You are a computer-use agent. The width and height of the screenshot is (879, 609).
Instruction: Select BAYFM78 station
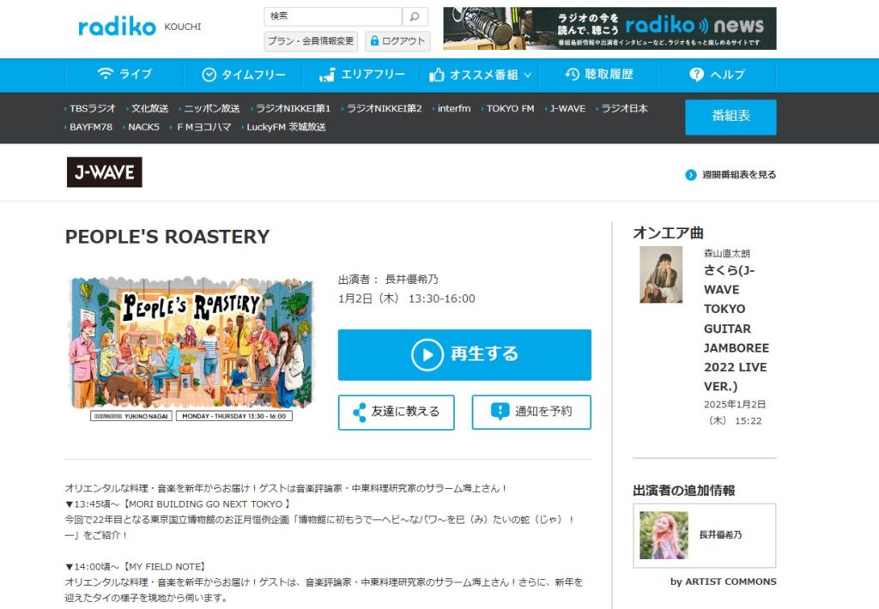pos(89,127)
